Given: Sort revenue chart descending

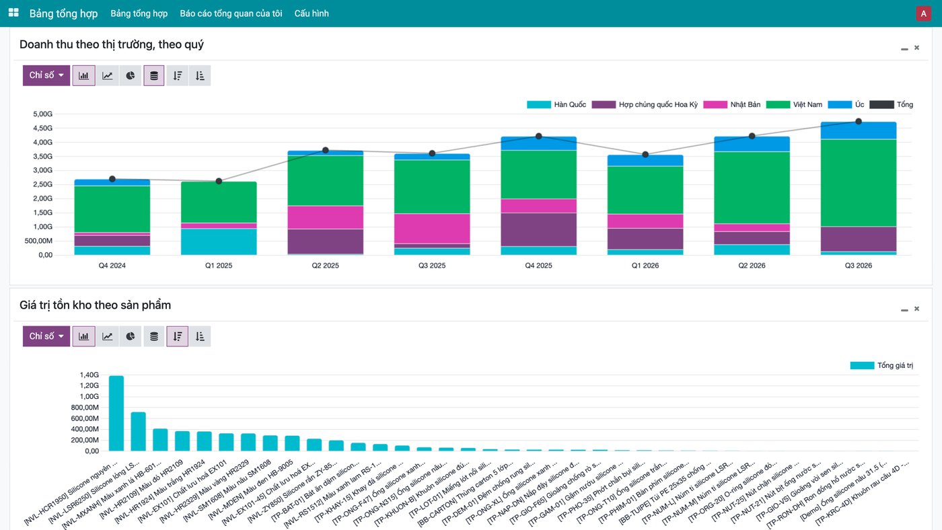Looking at the screenshot, I should (178, 75).
